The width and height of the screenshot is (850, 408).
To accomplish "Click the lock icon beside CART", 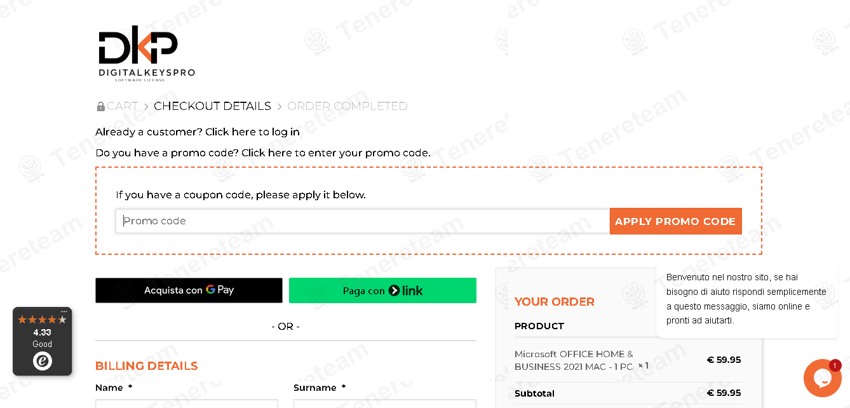I will 100,107.
